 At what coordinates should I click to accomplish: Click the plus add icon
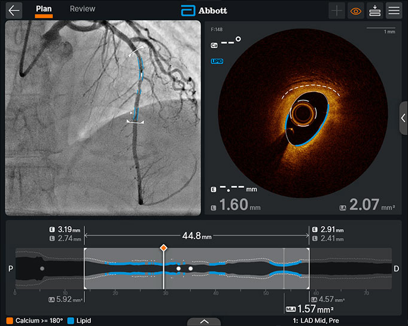coord(337,11)
